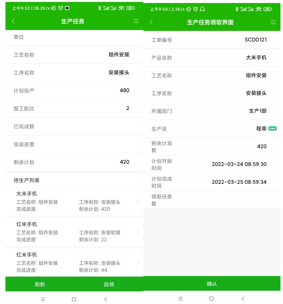Click the 确认 button
The height and width of the screenshot is (304, 283).
[x=212, y=283]
